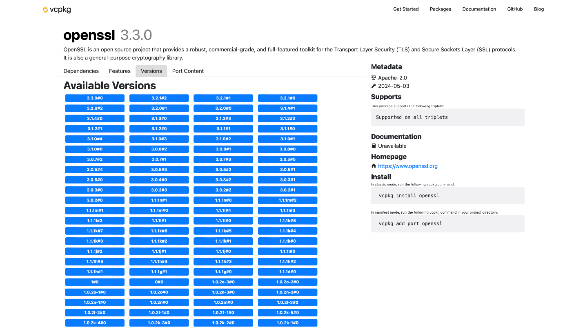Click the home icon beside the openssl.org link
The image size is (583, 327).
click(374, 166)
